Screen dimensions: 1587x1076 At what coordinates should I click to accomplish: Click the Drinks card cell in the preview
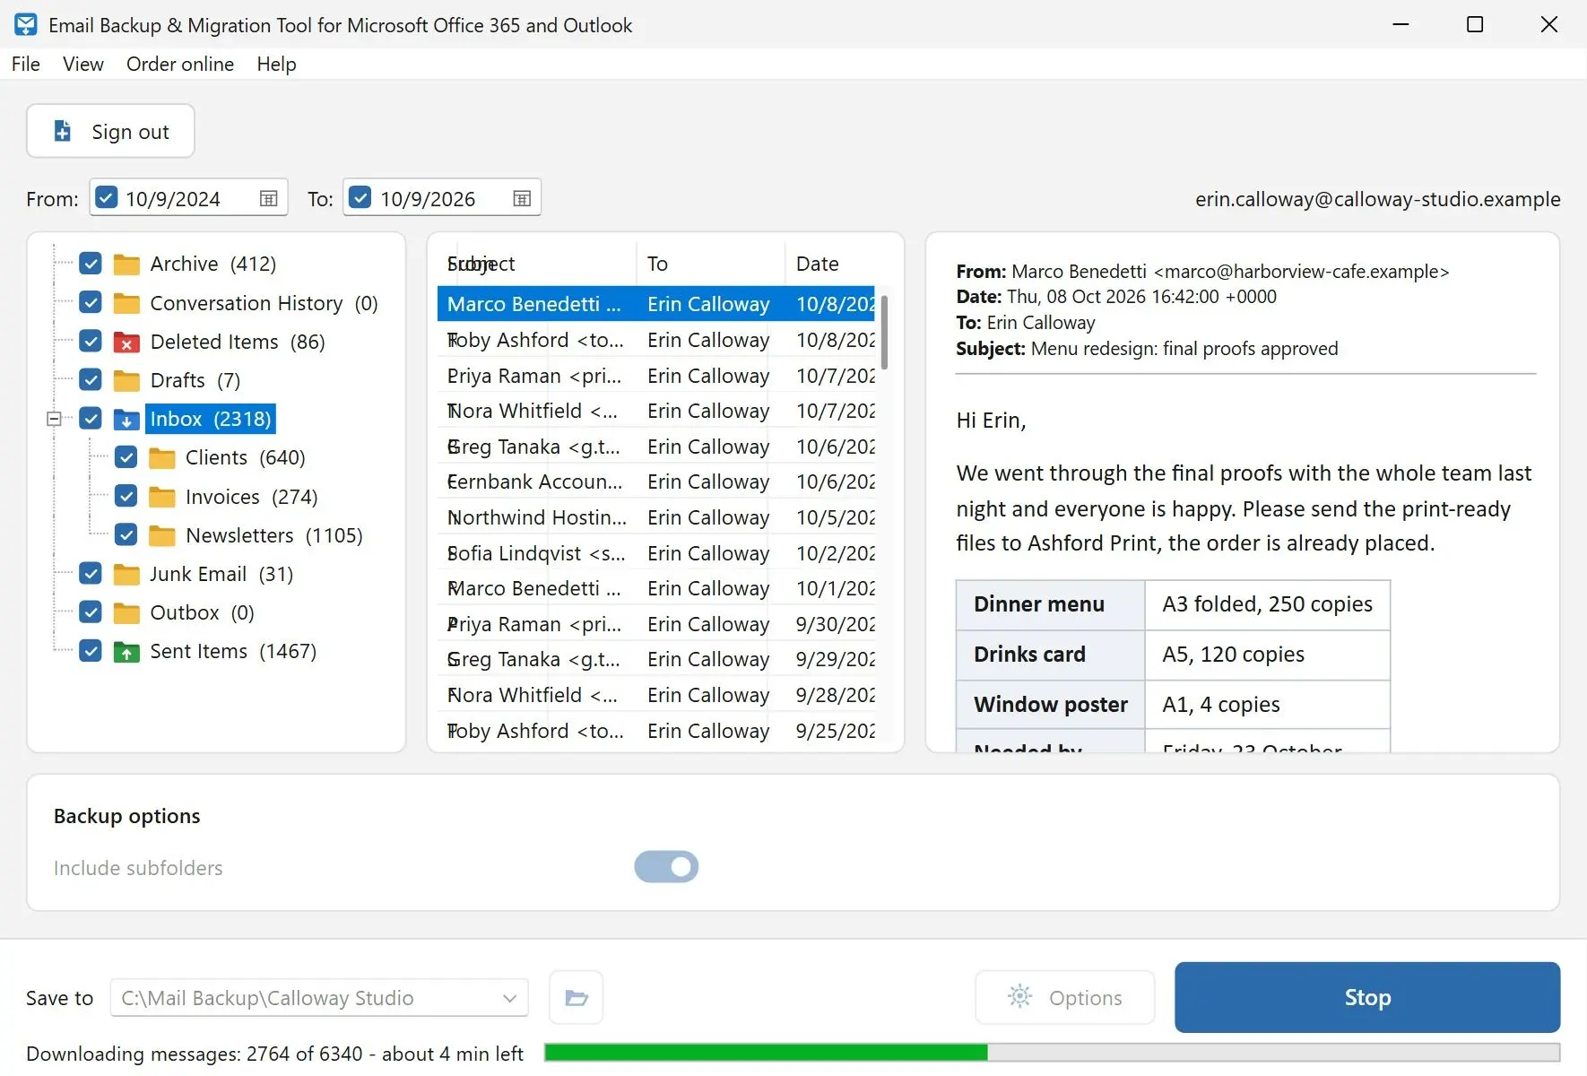coord(1050,655)
